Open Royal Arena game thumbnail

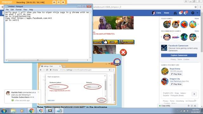(x=165, y=71)
